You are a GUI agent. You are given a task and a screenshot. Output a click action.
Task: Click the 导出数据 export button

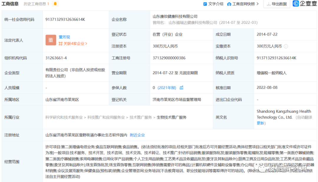coord(277,4)
